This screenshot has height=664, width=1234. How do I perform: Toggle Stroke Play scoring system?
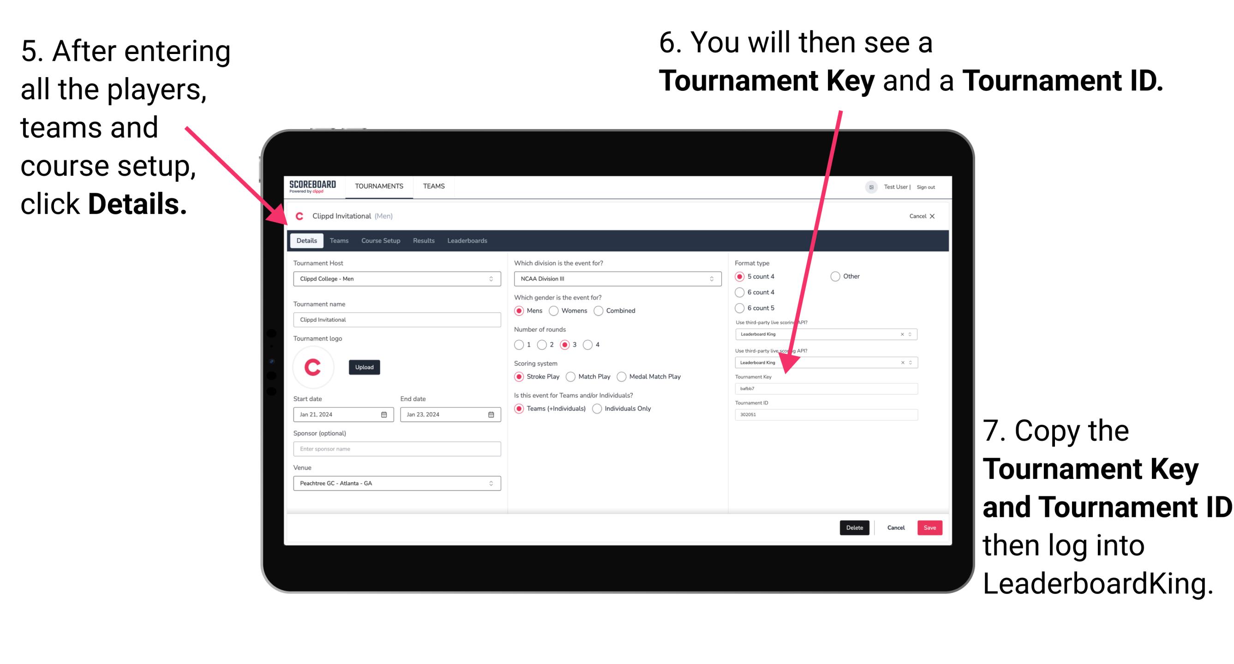520,376
